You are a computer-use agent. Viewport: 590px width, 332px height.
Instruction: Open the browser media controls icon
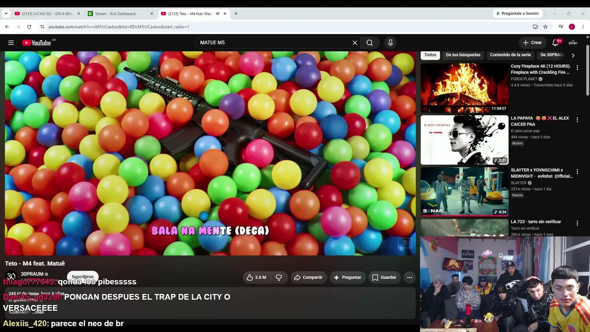point(561,27)
